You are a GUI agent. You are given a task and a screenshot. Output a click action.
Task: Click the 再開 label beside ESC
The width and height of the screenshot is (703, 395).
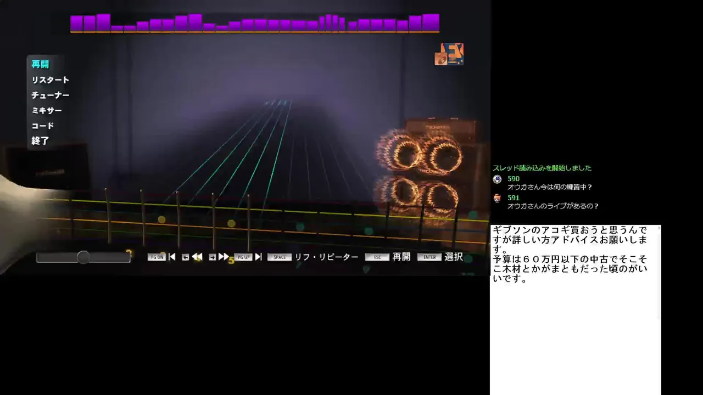click(x=401, y=257)
